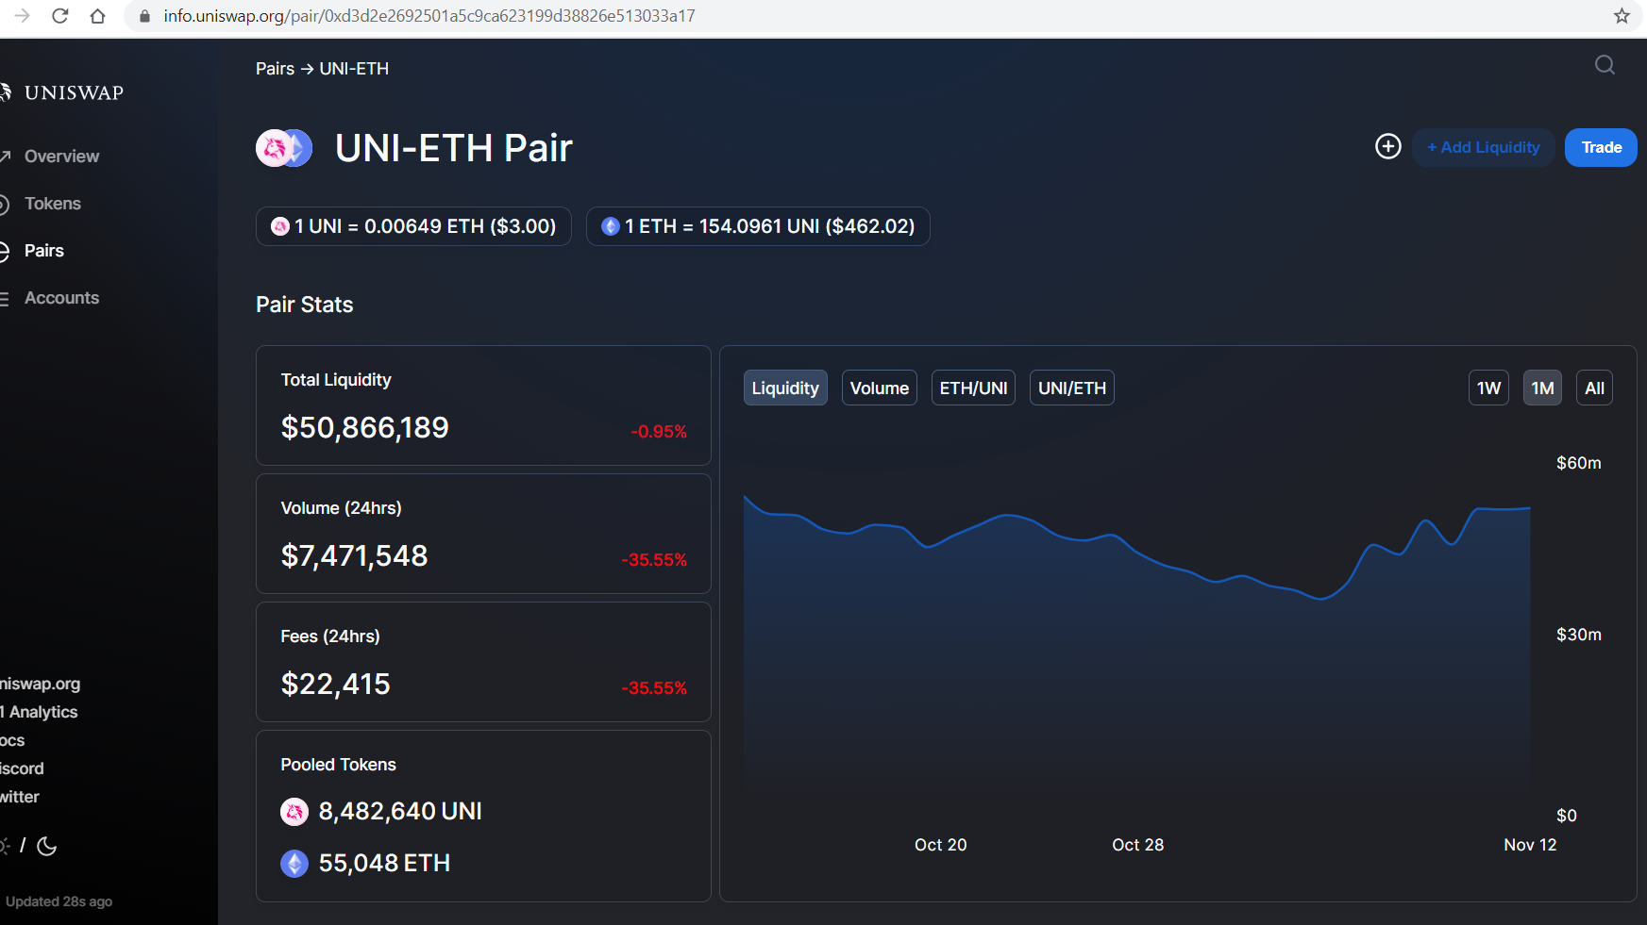Bookmark page with the star icon

pos(1622,16)
